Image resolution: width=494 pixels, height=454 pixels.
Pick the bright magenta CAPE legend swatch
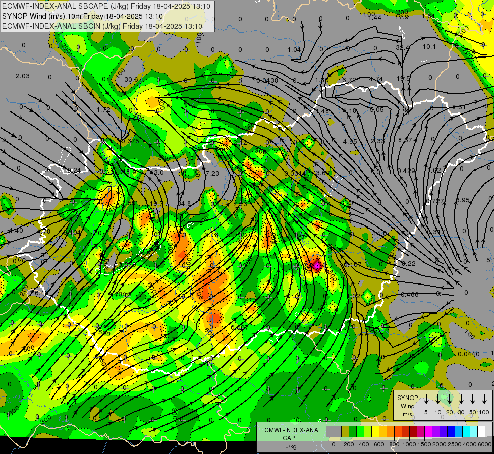click(428, 432)
